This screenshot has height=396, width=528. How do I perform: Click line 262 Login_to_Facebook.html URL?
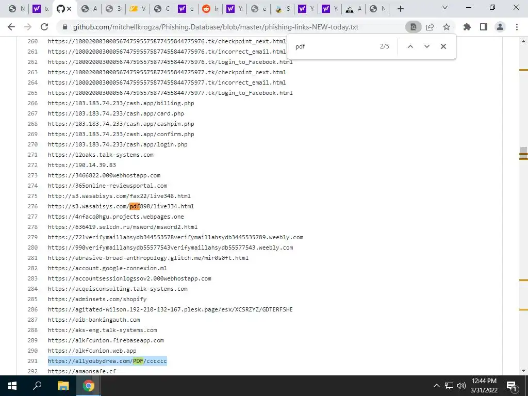[170, 62]
